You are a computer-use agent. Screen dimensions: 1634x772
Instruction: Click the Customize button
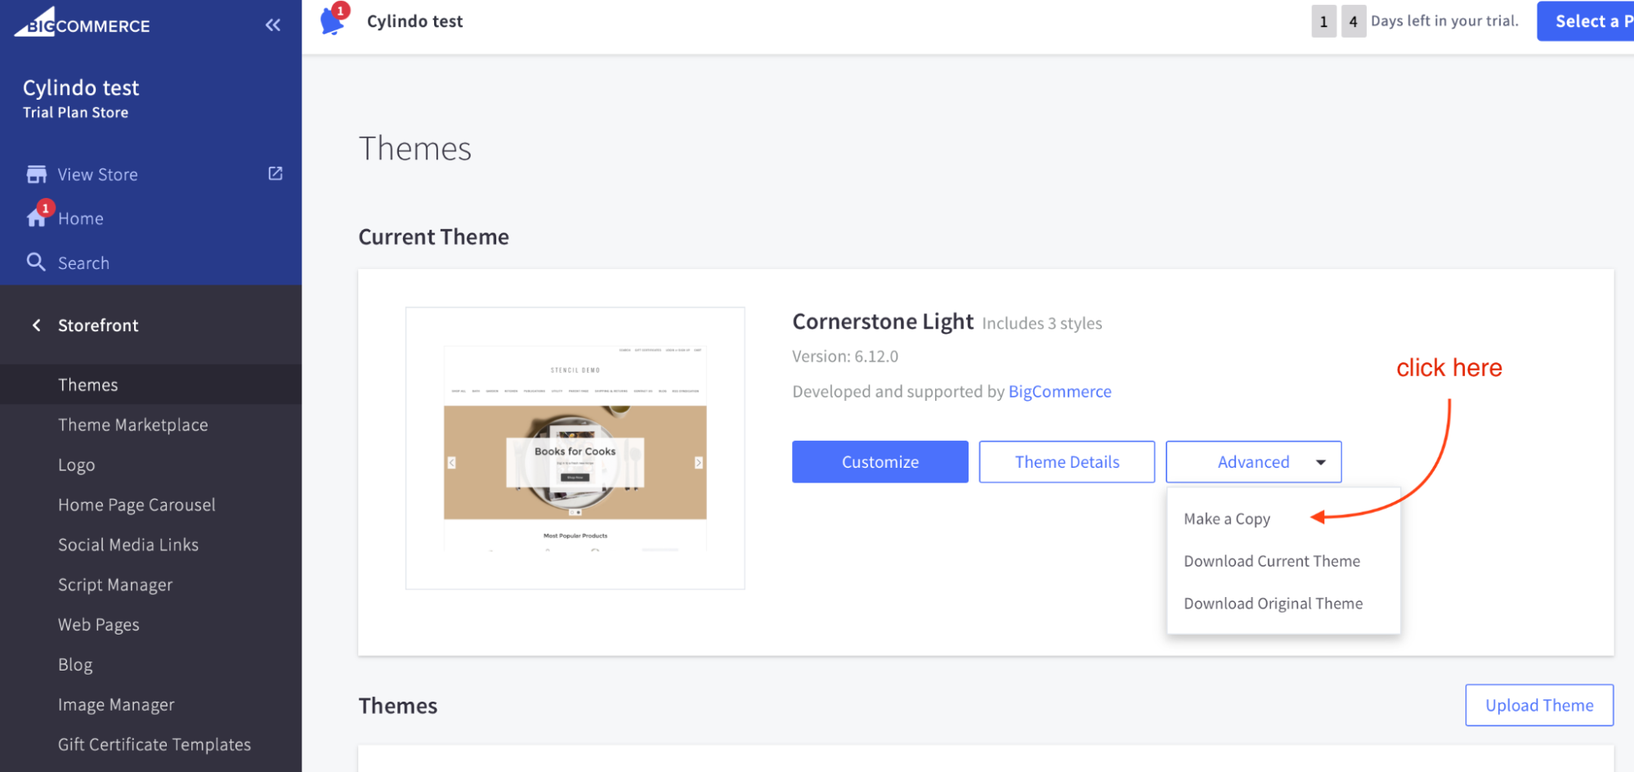(880, 462)
